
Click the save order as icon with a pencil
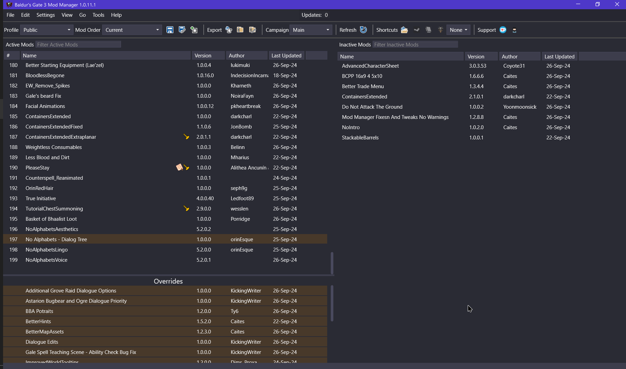point(182,30)
